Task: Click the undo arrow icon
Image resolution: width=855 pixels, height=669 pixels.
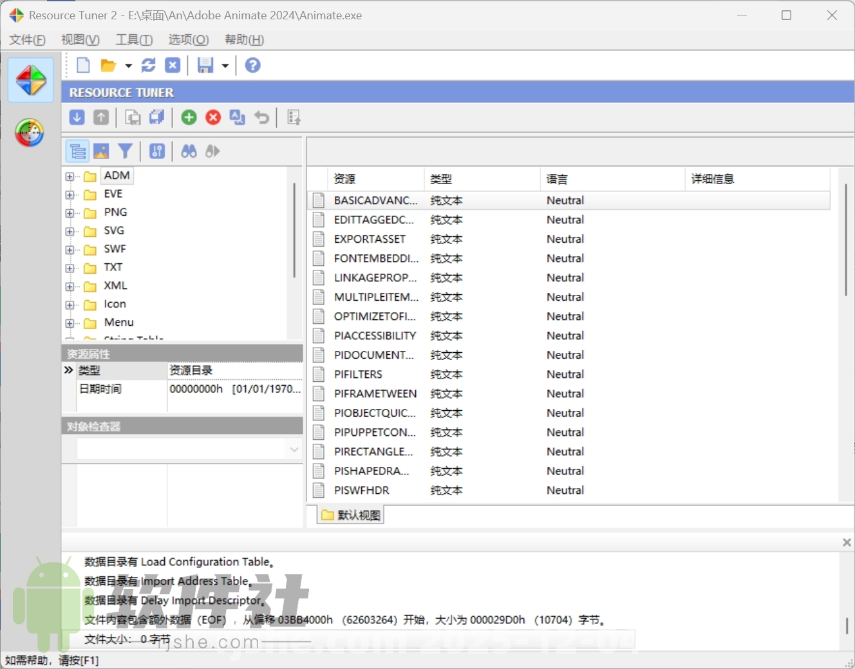Action: point(261,117)
